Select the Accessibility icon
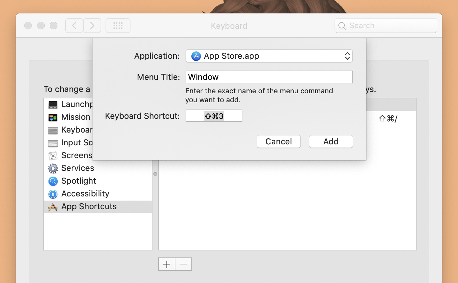 pyautogui.click(x=53, y=194)
